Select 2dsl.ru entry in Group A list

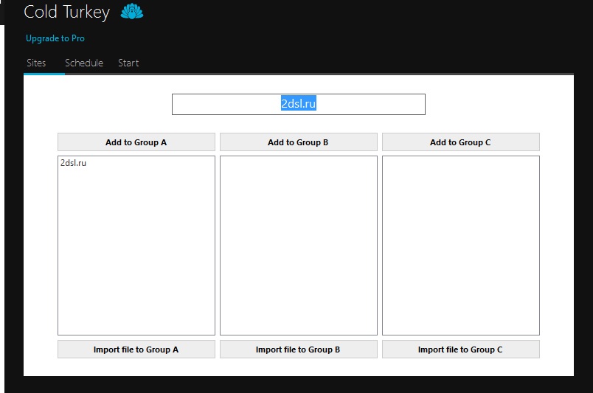click(73, 163)
